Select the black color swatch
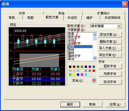This screenshot has width=129, height=111. click(70, 67)
